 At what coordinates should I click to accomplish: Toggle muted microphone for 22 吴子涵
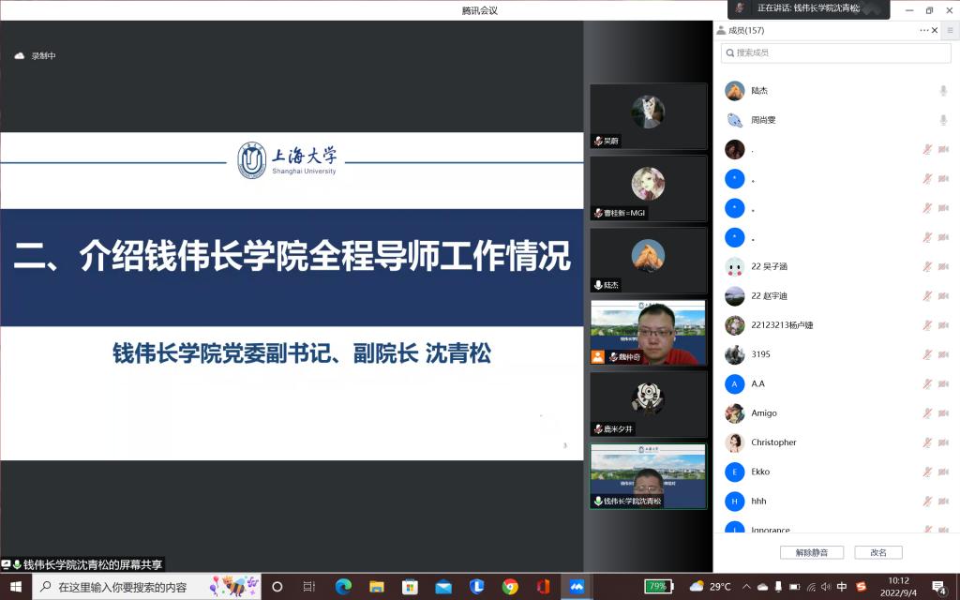(927, 266)
